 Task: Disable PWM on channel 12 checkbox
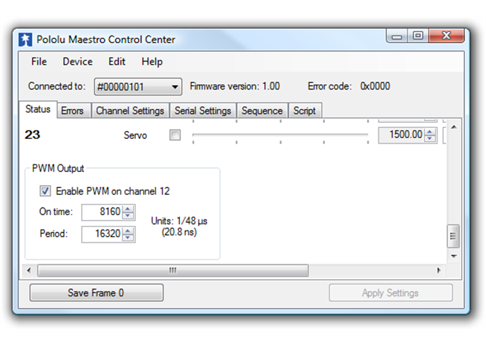(x=45, y=191)
